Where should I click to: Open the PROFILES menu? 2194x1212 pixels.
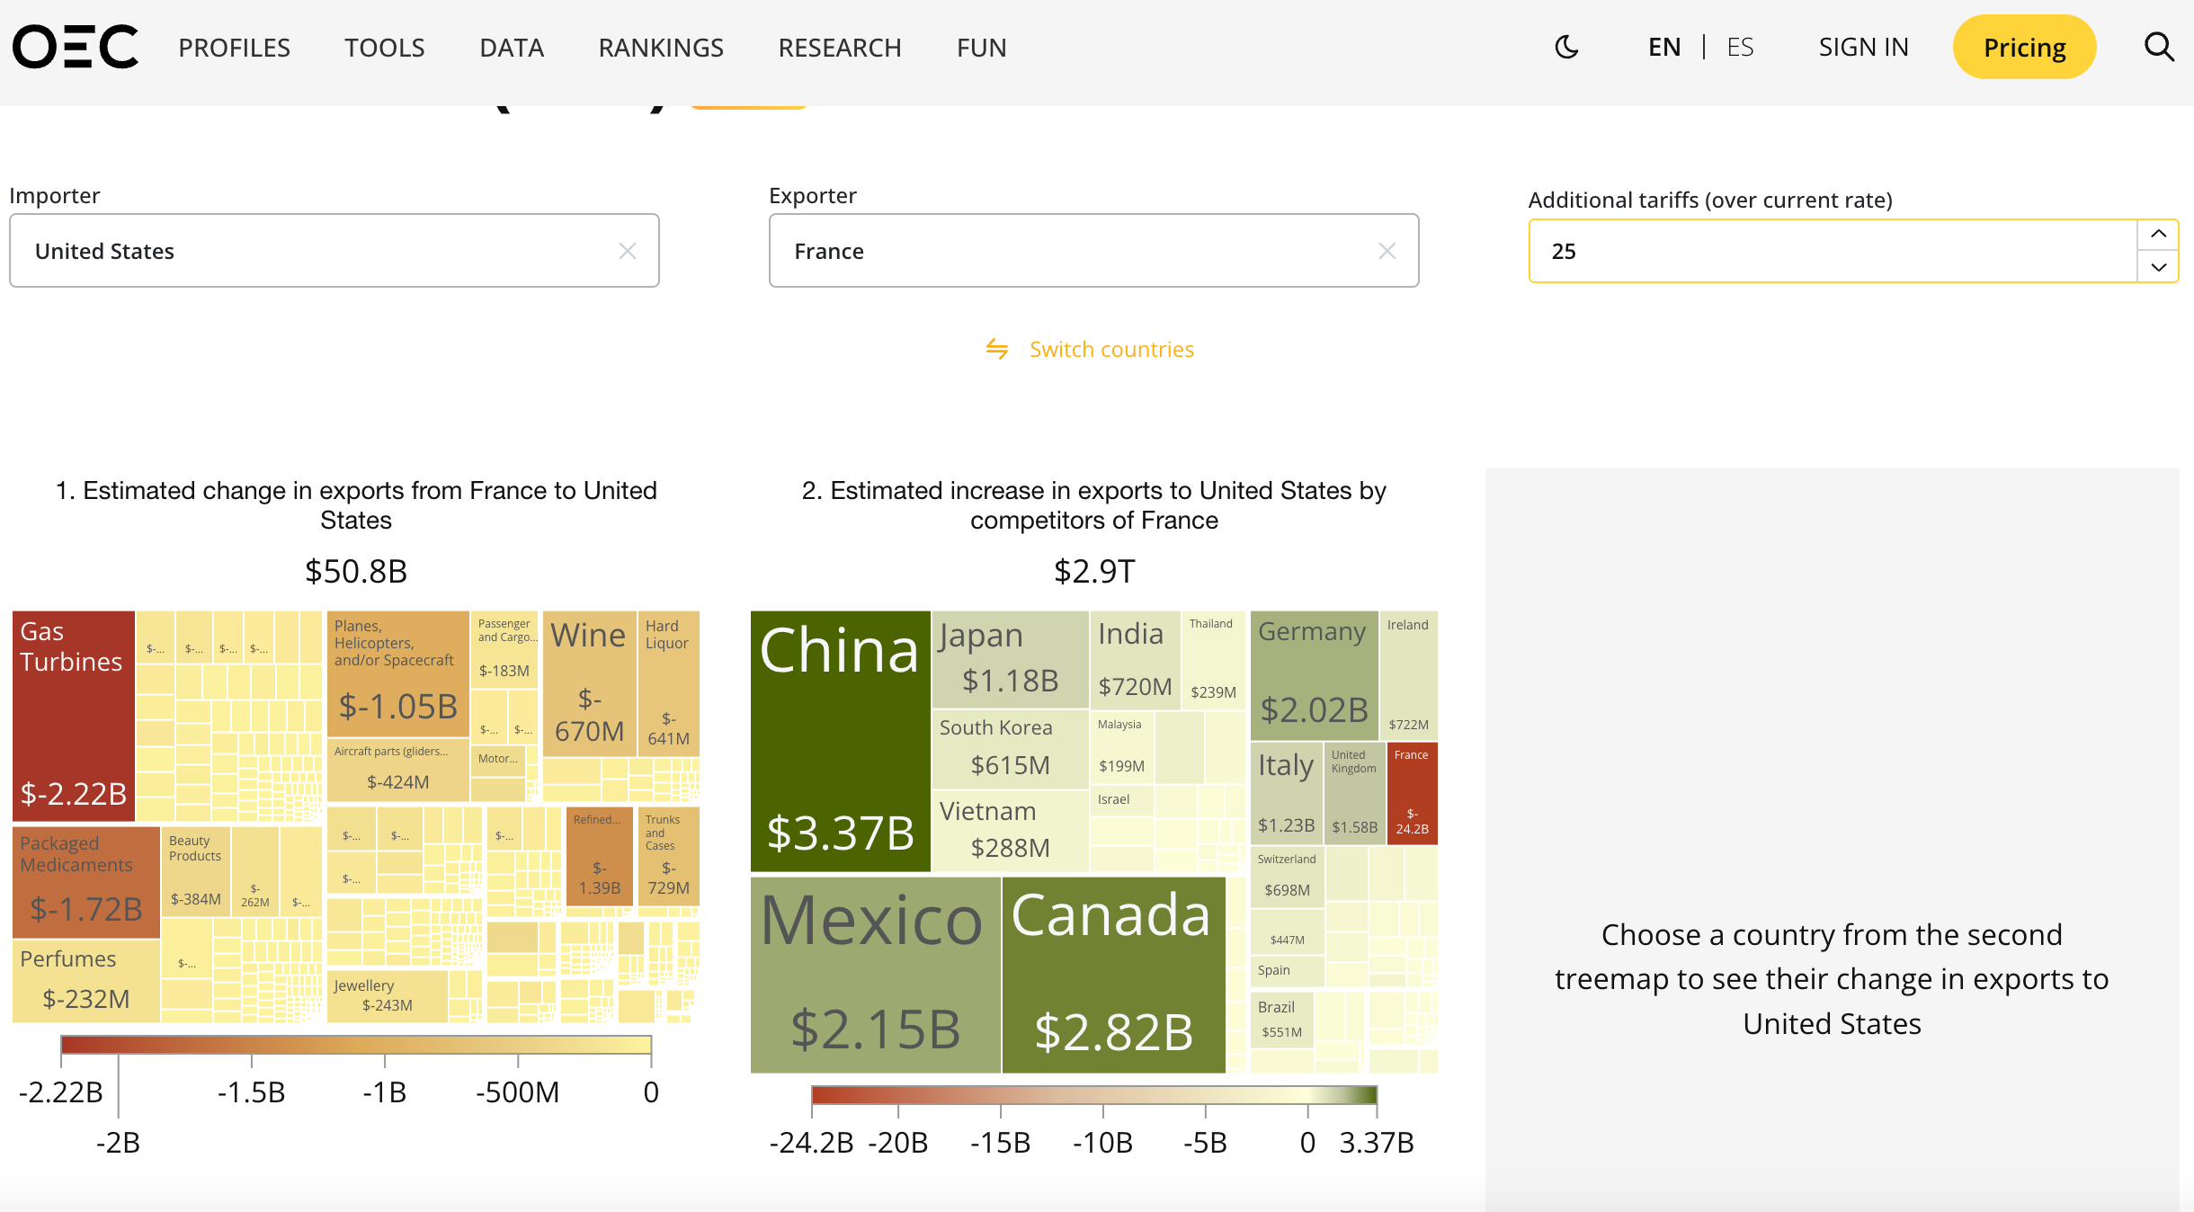[234, 47]
